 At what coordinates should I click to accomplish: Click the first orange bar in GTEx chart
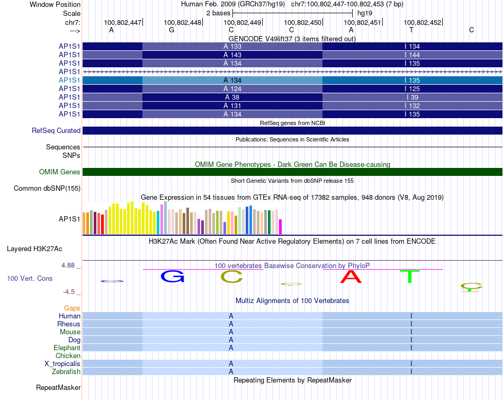84,224
